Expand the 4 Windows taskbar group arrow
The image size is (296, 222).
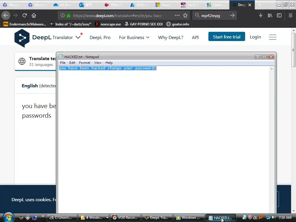pos(107,218)
